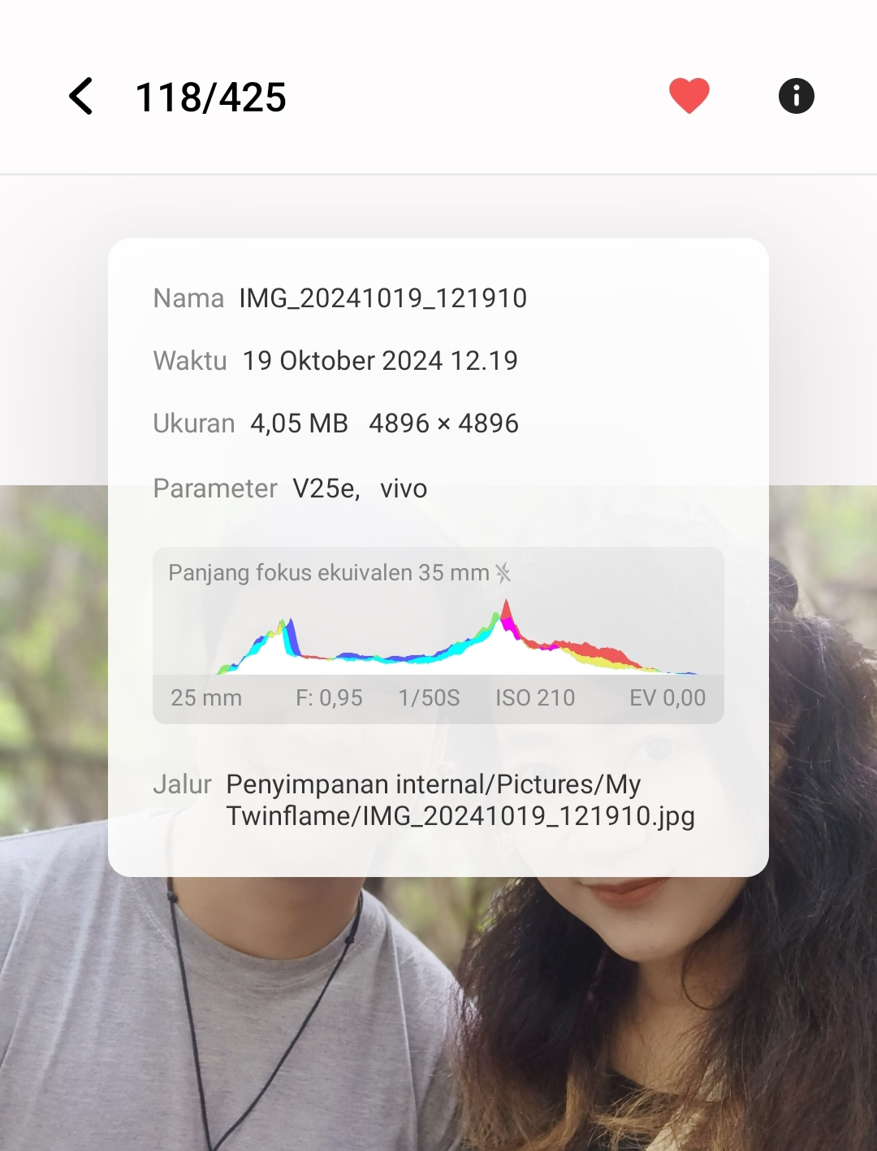Tap the 118/425 photo counter

coord(210,98)
